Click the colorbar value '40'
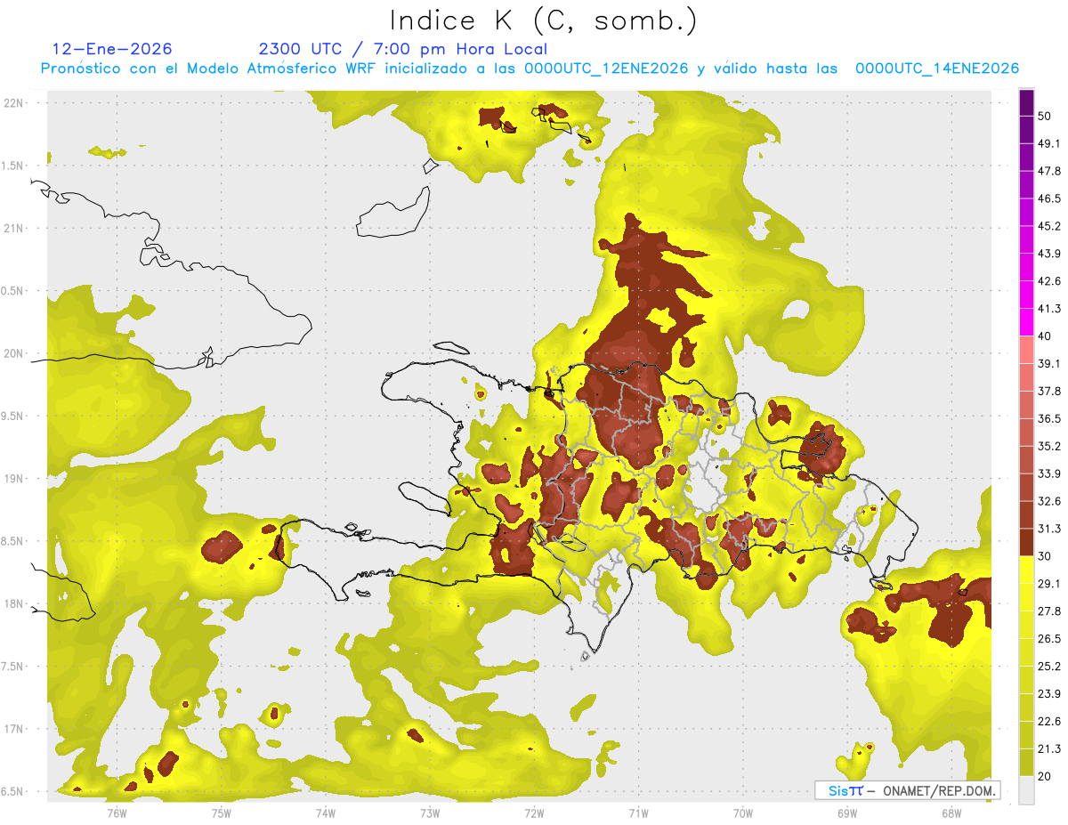The height and width of the screenshot is (825, 1068). pos(1045,336)
